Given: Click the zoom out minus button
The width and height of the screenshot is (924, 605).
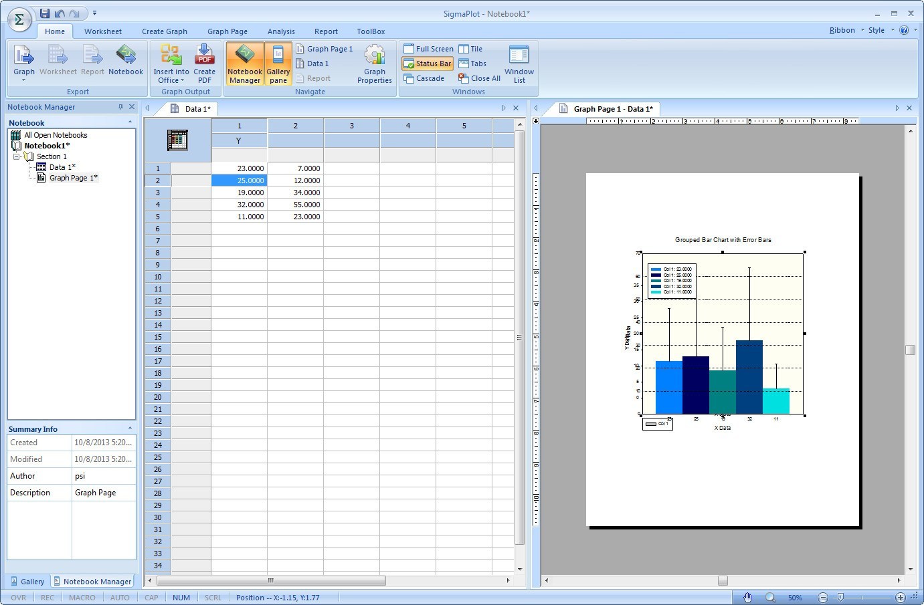Looking at the screenshot, I should 823,598.
